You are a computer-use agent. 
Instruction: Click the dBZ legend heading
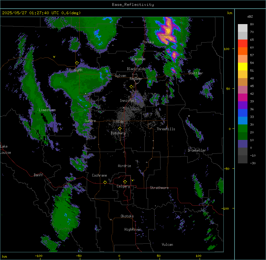tap(250, 17)
